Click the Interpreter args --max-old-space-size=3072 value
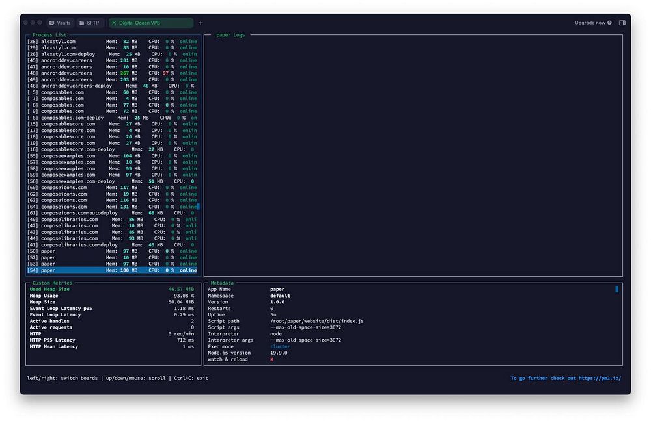 [305, 340]
